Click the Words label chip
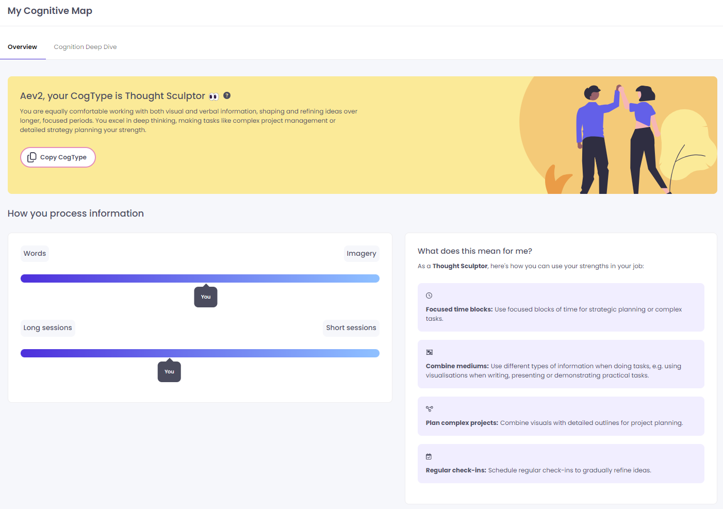Viewport: 723px width, 509px height. [x=35, y=253]
